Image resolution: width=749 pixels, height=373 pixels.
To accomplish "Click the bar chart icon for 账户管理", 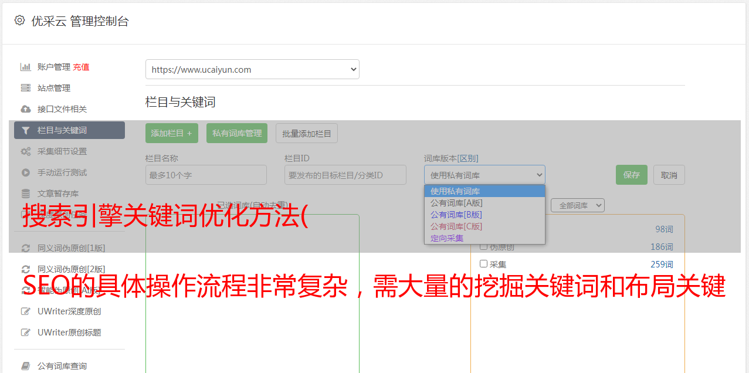I will pos(26,67).
